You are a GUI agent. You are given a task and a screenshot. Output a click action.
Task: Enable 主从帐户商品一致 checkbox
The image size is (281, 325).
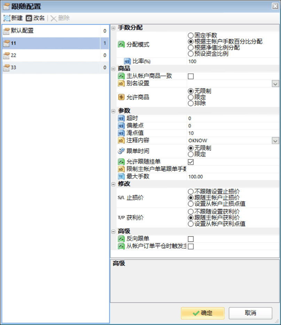pyautogui.click(x=191, y=76)
